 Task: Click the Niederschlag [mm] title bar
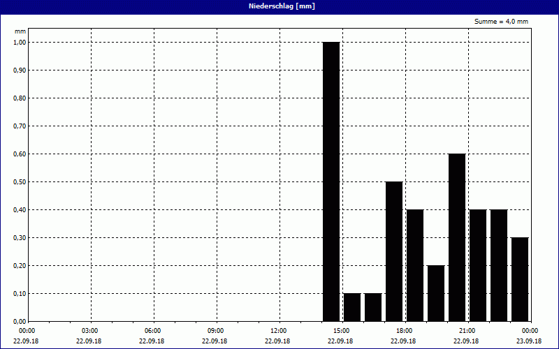pyautogui.click(x=279, y=6)
